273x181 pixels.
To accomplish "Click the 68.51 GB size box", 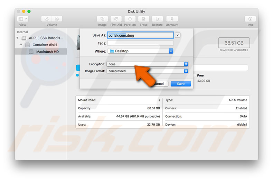I will point(234,43).
